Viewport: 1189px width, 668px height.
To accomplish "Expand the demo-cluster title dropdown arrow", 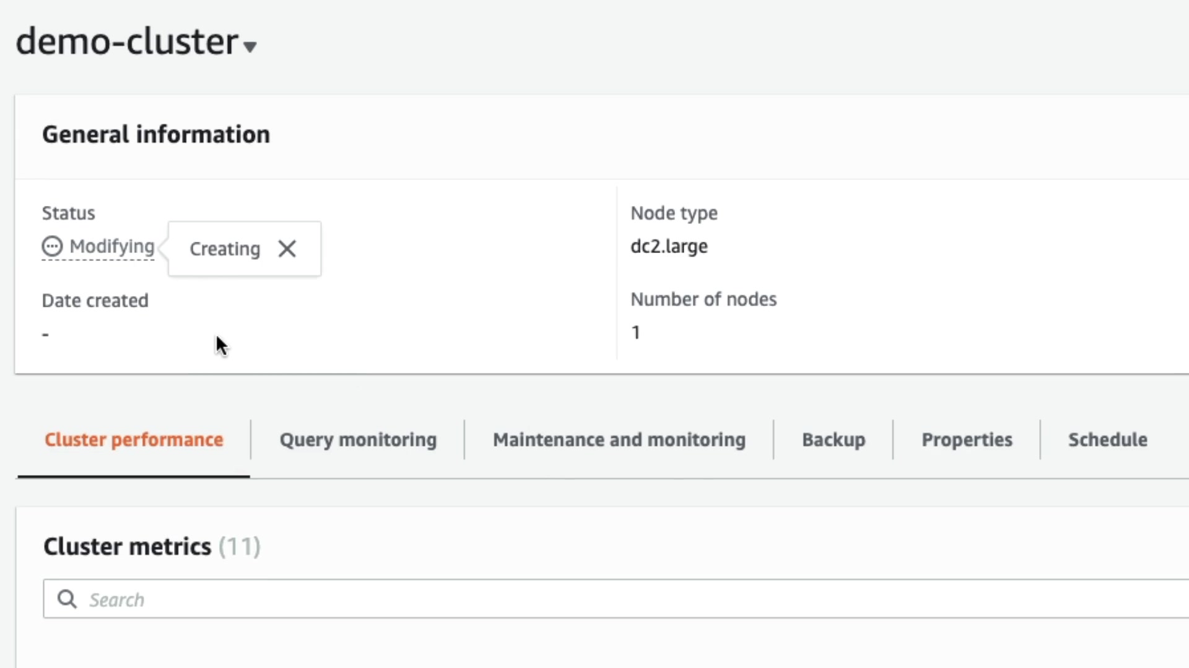I will pyautogui.click(x=250, y=47).
